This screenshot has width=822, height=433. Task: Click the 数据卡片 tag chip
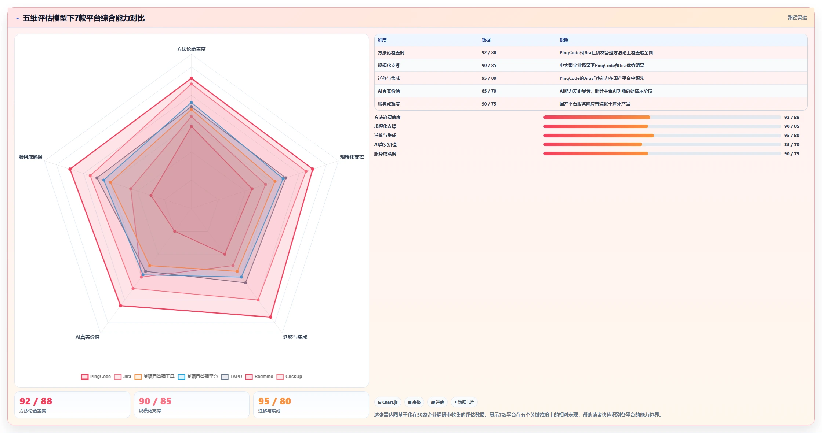[x=464, y=402]
